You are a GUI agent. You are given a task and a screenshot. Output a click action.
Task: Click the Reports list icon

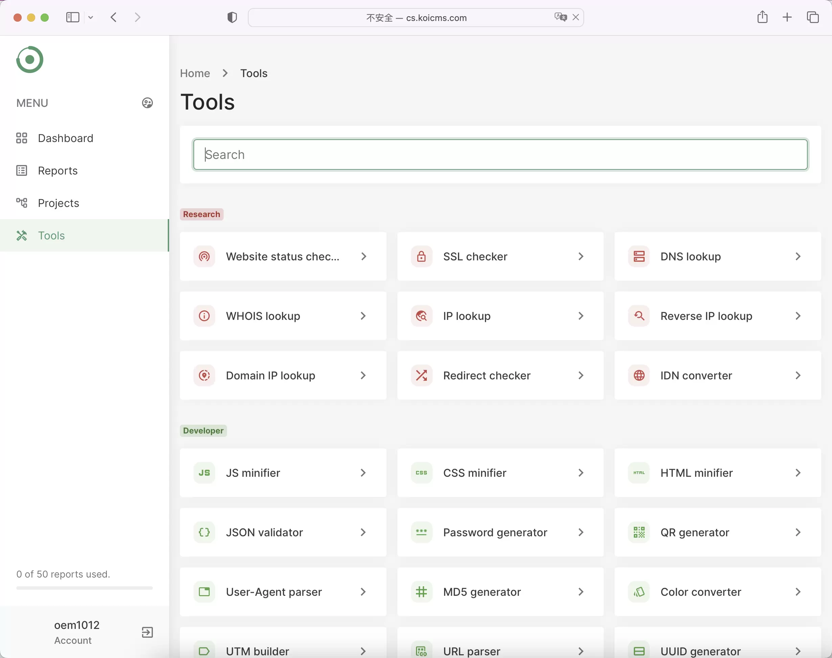point(22,170)
